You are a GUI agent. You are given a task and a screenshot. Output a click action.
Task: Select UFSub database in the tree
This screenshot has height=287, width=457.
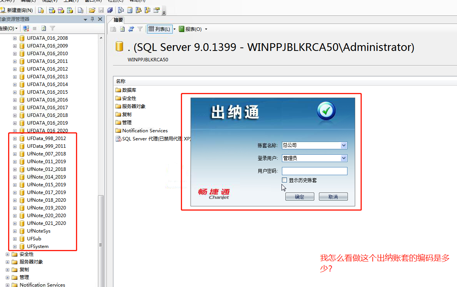[34, 238]
